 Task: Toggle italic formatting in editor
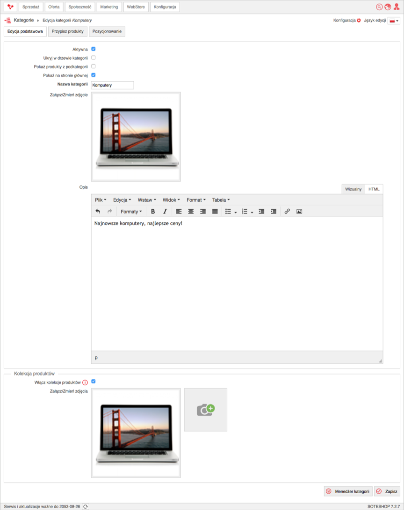pos(165,212)
